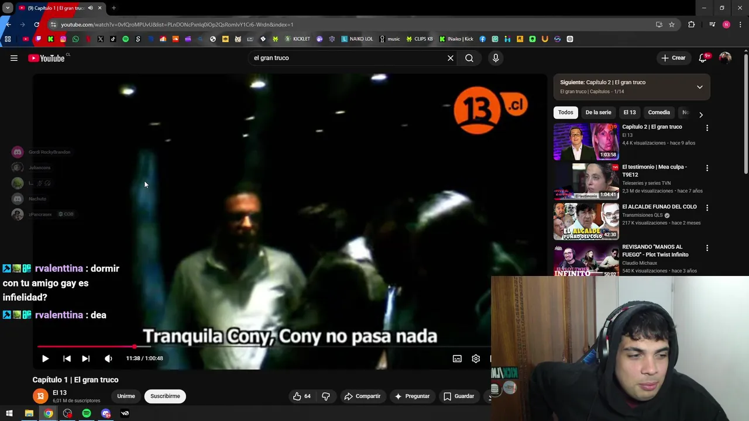Open a new browser tab
The width and height of the screenshot is (749, 421).
(x=114, y=8)
